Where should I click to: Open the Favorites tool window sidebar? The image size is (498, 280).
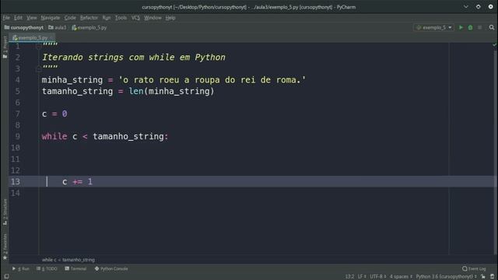[5, 247]
